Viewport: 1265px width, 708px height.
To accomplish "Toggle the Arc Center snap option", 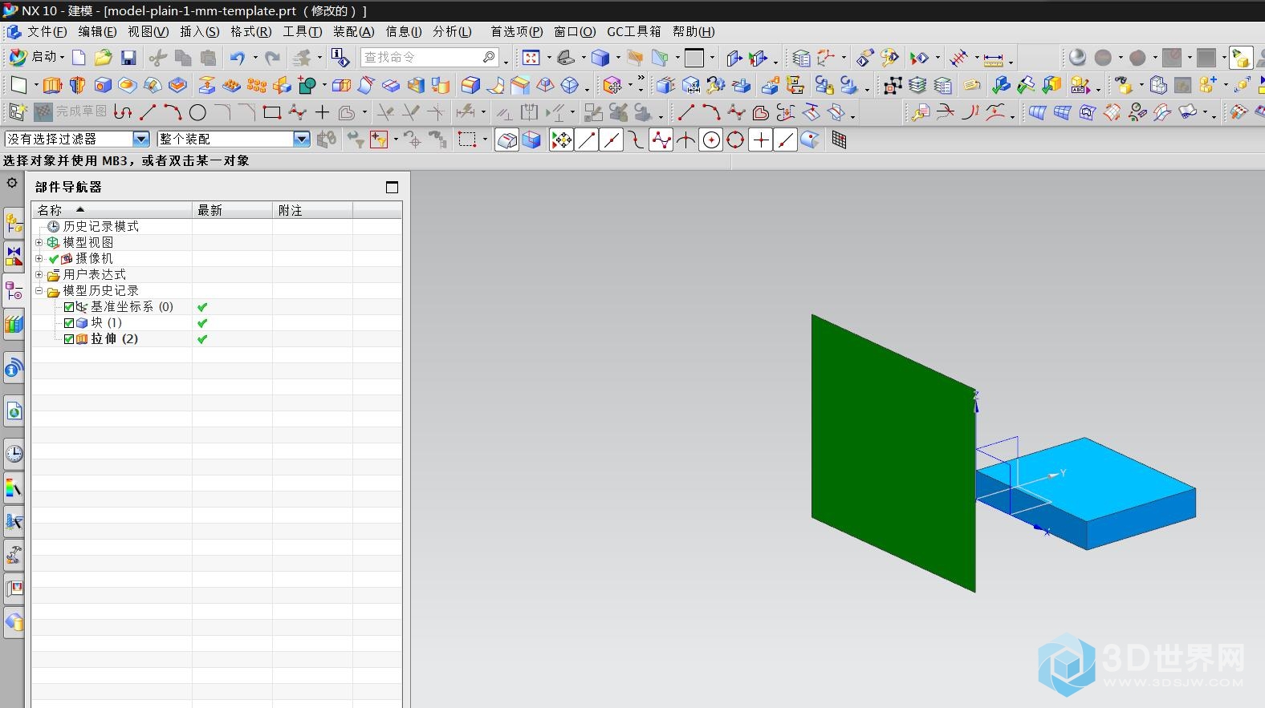I will click(x=711, y=140).
